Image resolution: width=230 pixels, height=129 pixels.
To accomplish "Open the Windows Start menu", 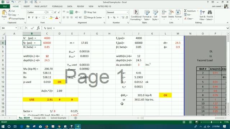I will coord(3,126).
